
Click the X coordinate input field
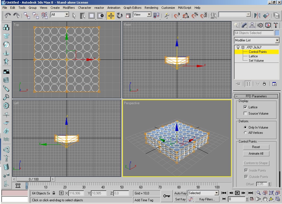[76, 193]
